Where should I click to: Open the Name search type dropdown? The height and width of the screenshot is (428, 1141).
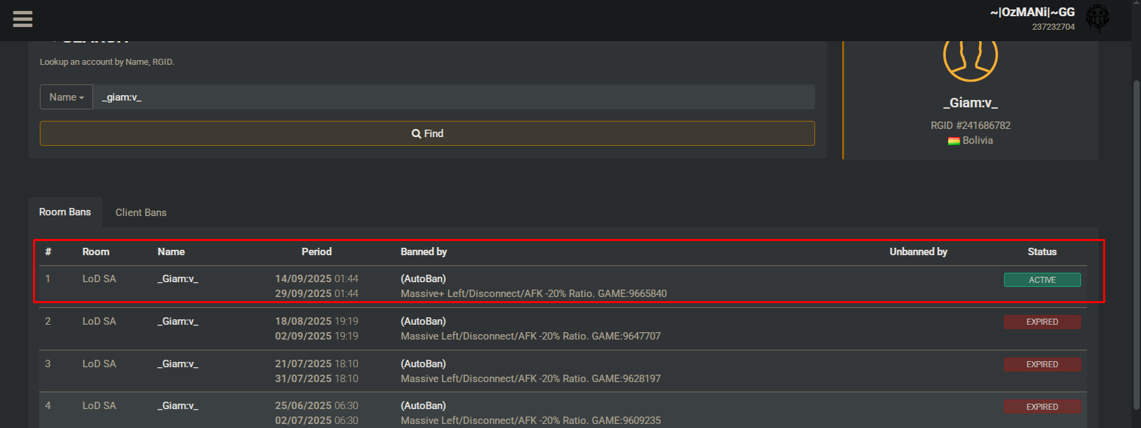point(66,97)
